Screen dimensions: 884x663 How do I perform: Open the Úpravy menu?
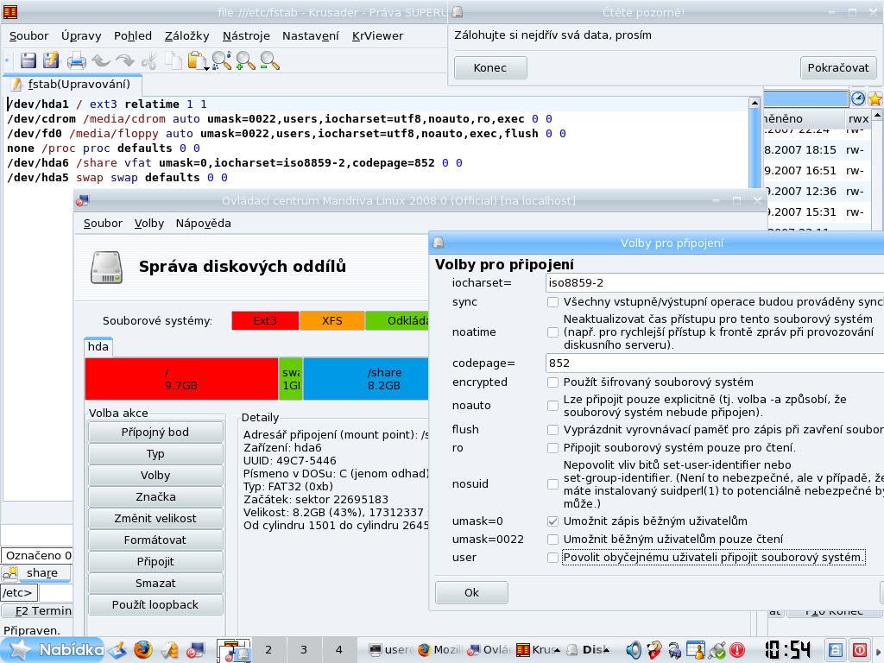[x=81, y=36]
